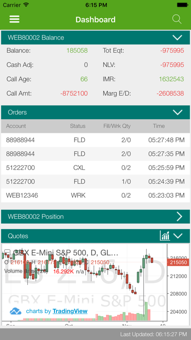Open the order at 05:27:48 PM
The width and height of the screenshot is (191, 340).
click(95, 140)
